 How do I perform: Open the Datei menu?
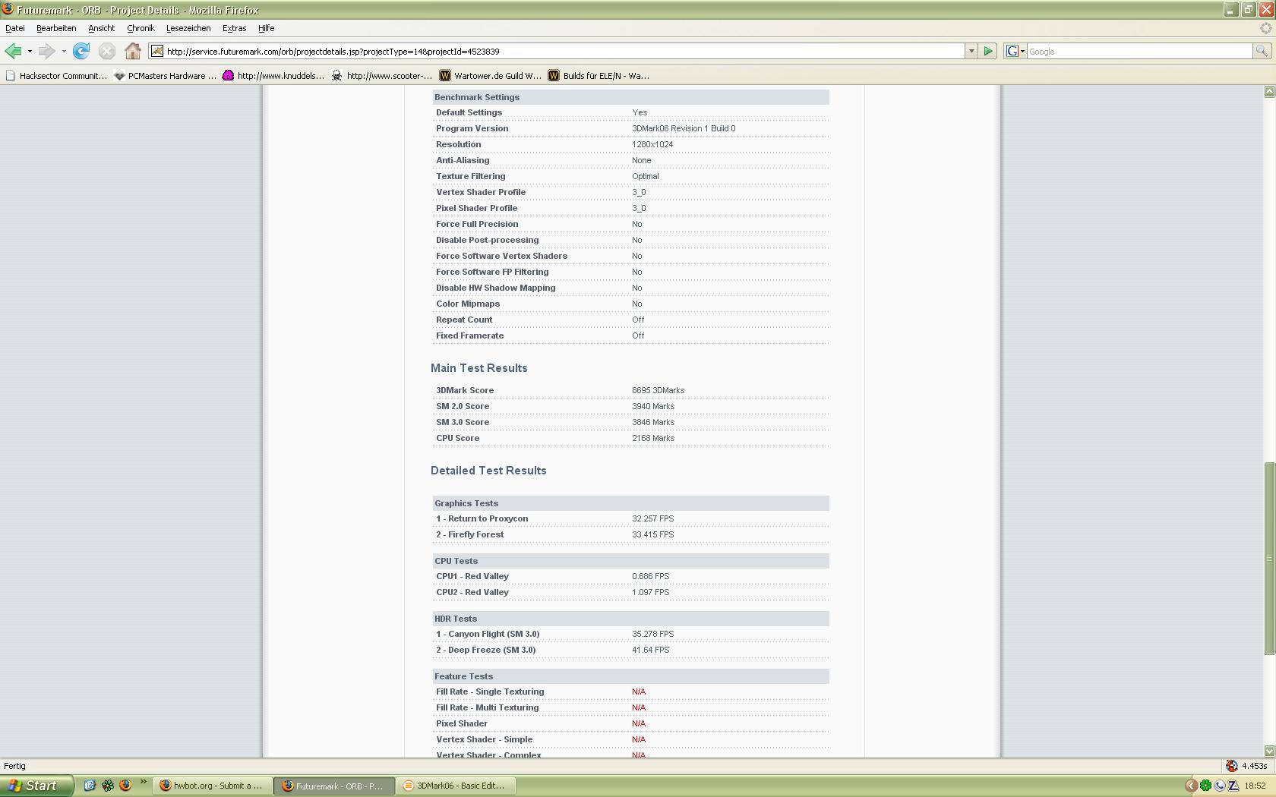pos(15,28)
